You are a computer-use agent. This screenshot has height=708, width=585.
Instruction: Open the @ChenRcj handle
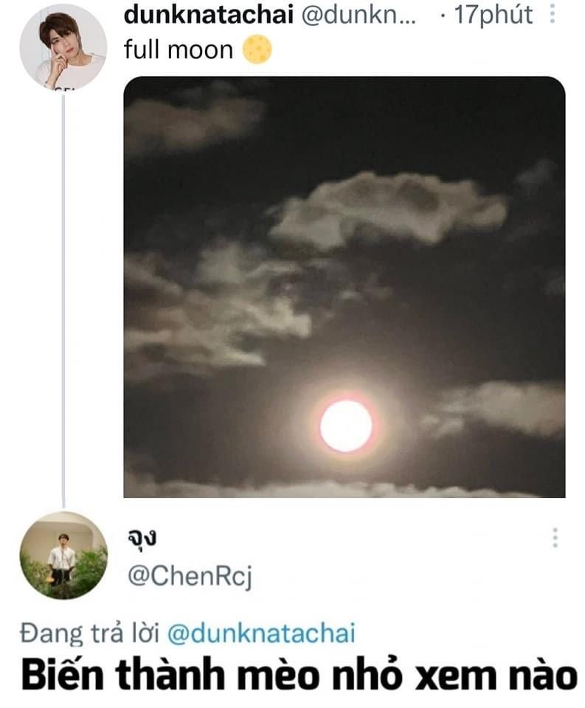point(190,577)
